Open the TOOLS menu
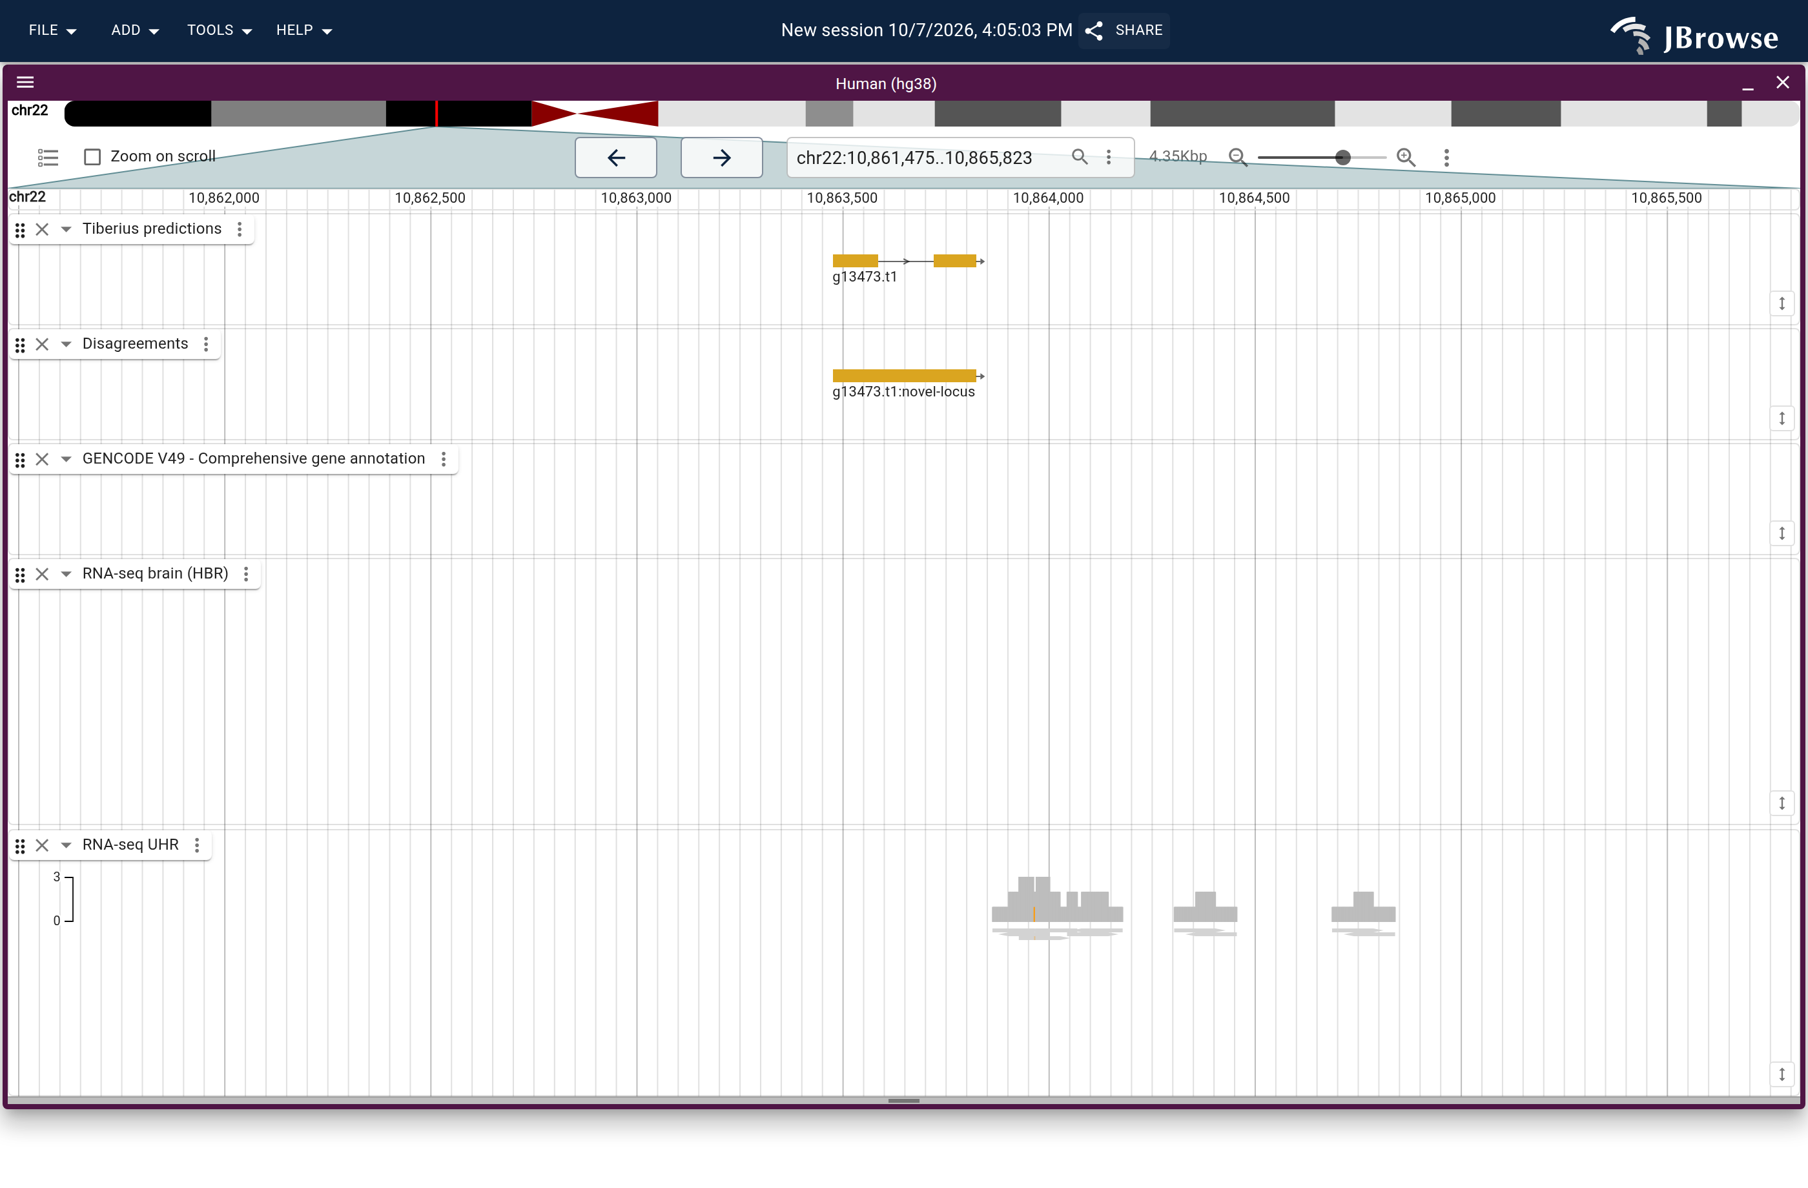 pyautogui.click(x=219, y=30)
